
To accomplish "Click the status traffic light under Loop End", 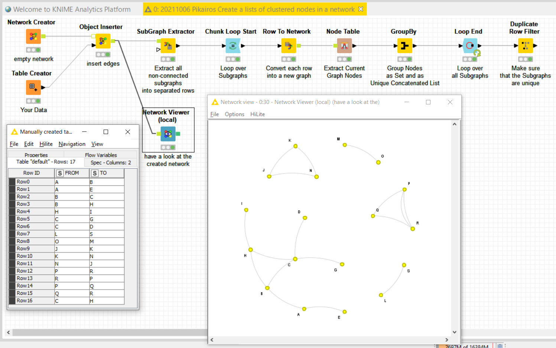I will click(x=470, y=59).
